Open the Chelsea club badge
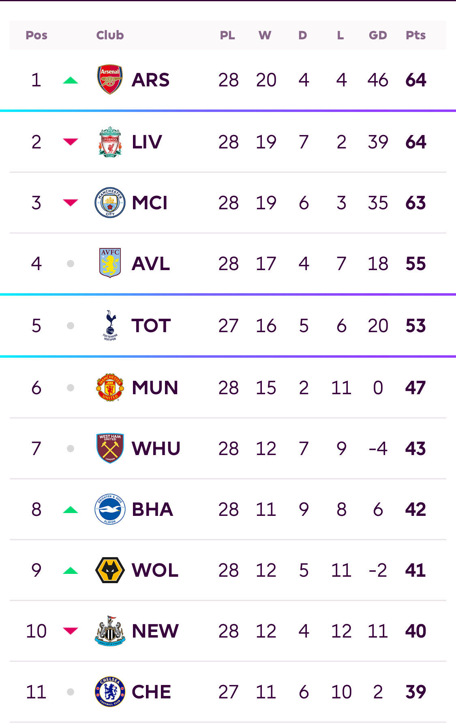456x728 pixels. coord(110,691)
